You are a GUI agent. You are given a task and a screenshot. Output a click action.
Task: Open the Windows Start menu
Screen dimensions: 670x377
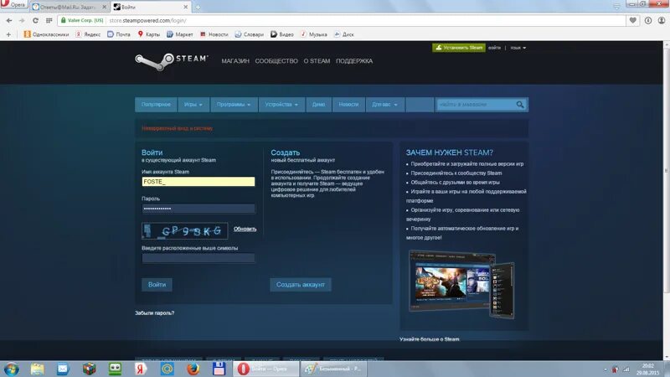tap(11, 369)
